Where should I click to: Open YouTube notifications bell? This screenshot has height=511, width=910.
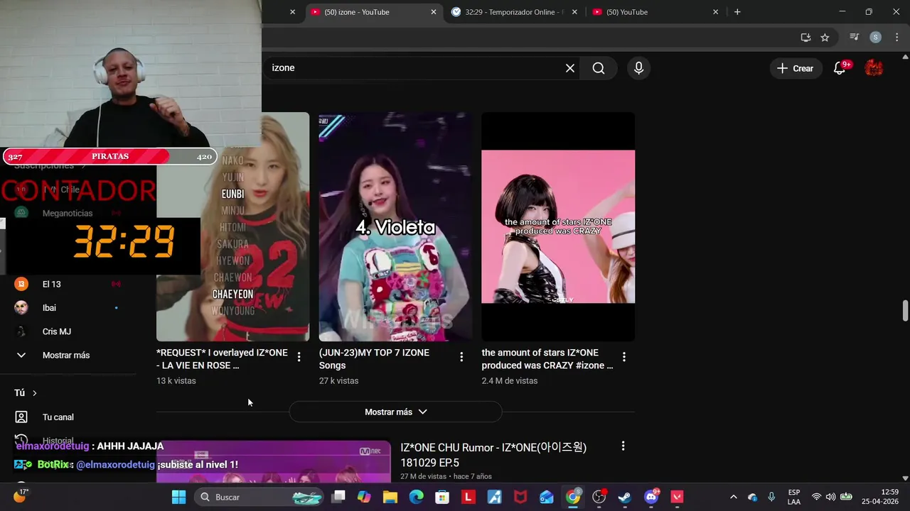point(840,68)
